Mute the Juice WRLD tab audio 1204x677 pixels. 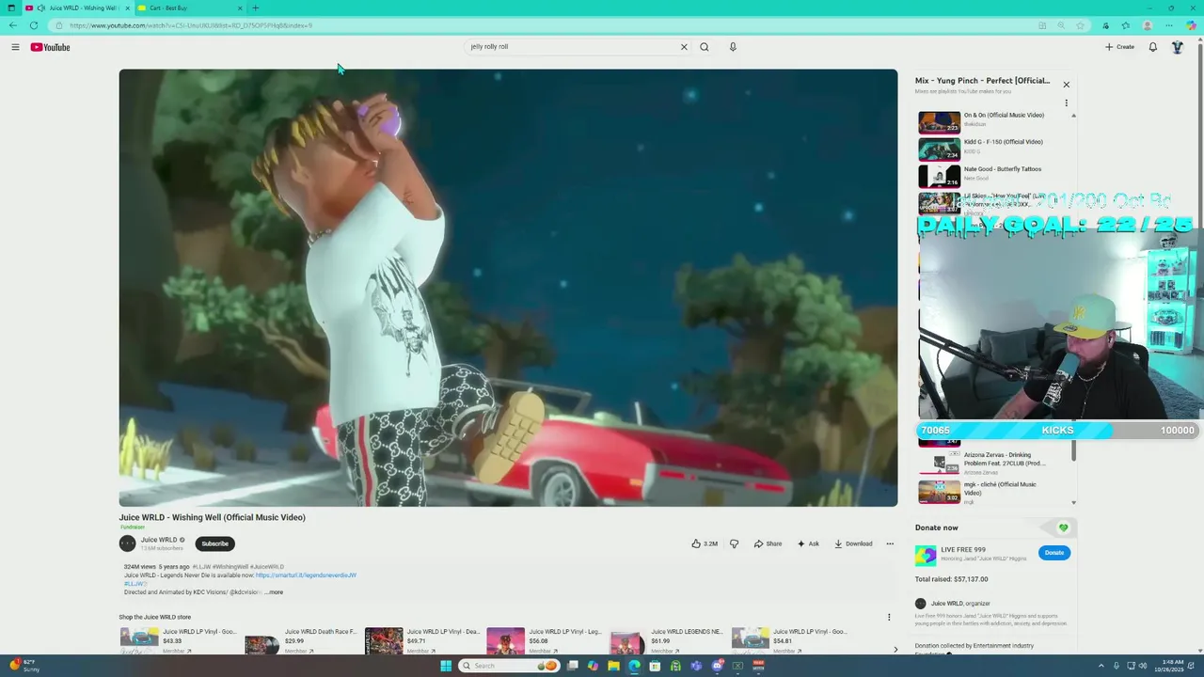click(40, 8)
